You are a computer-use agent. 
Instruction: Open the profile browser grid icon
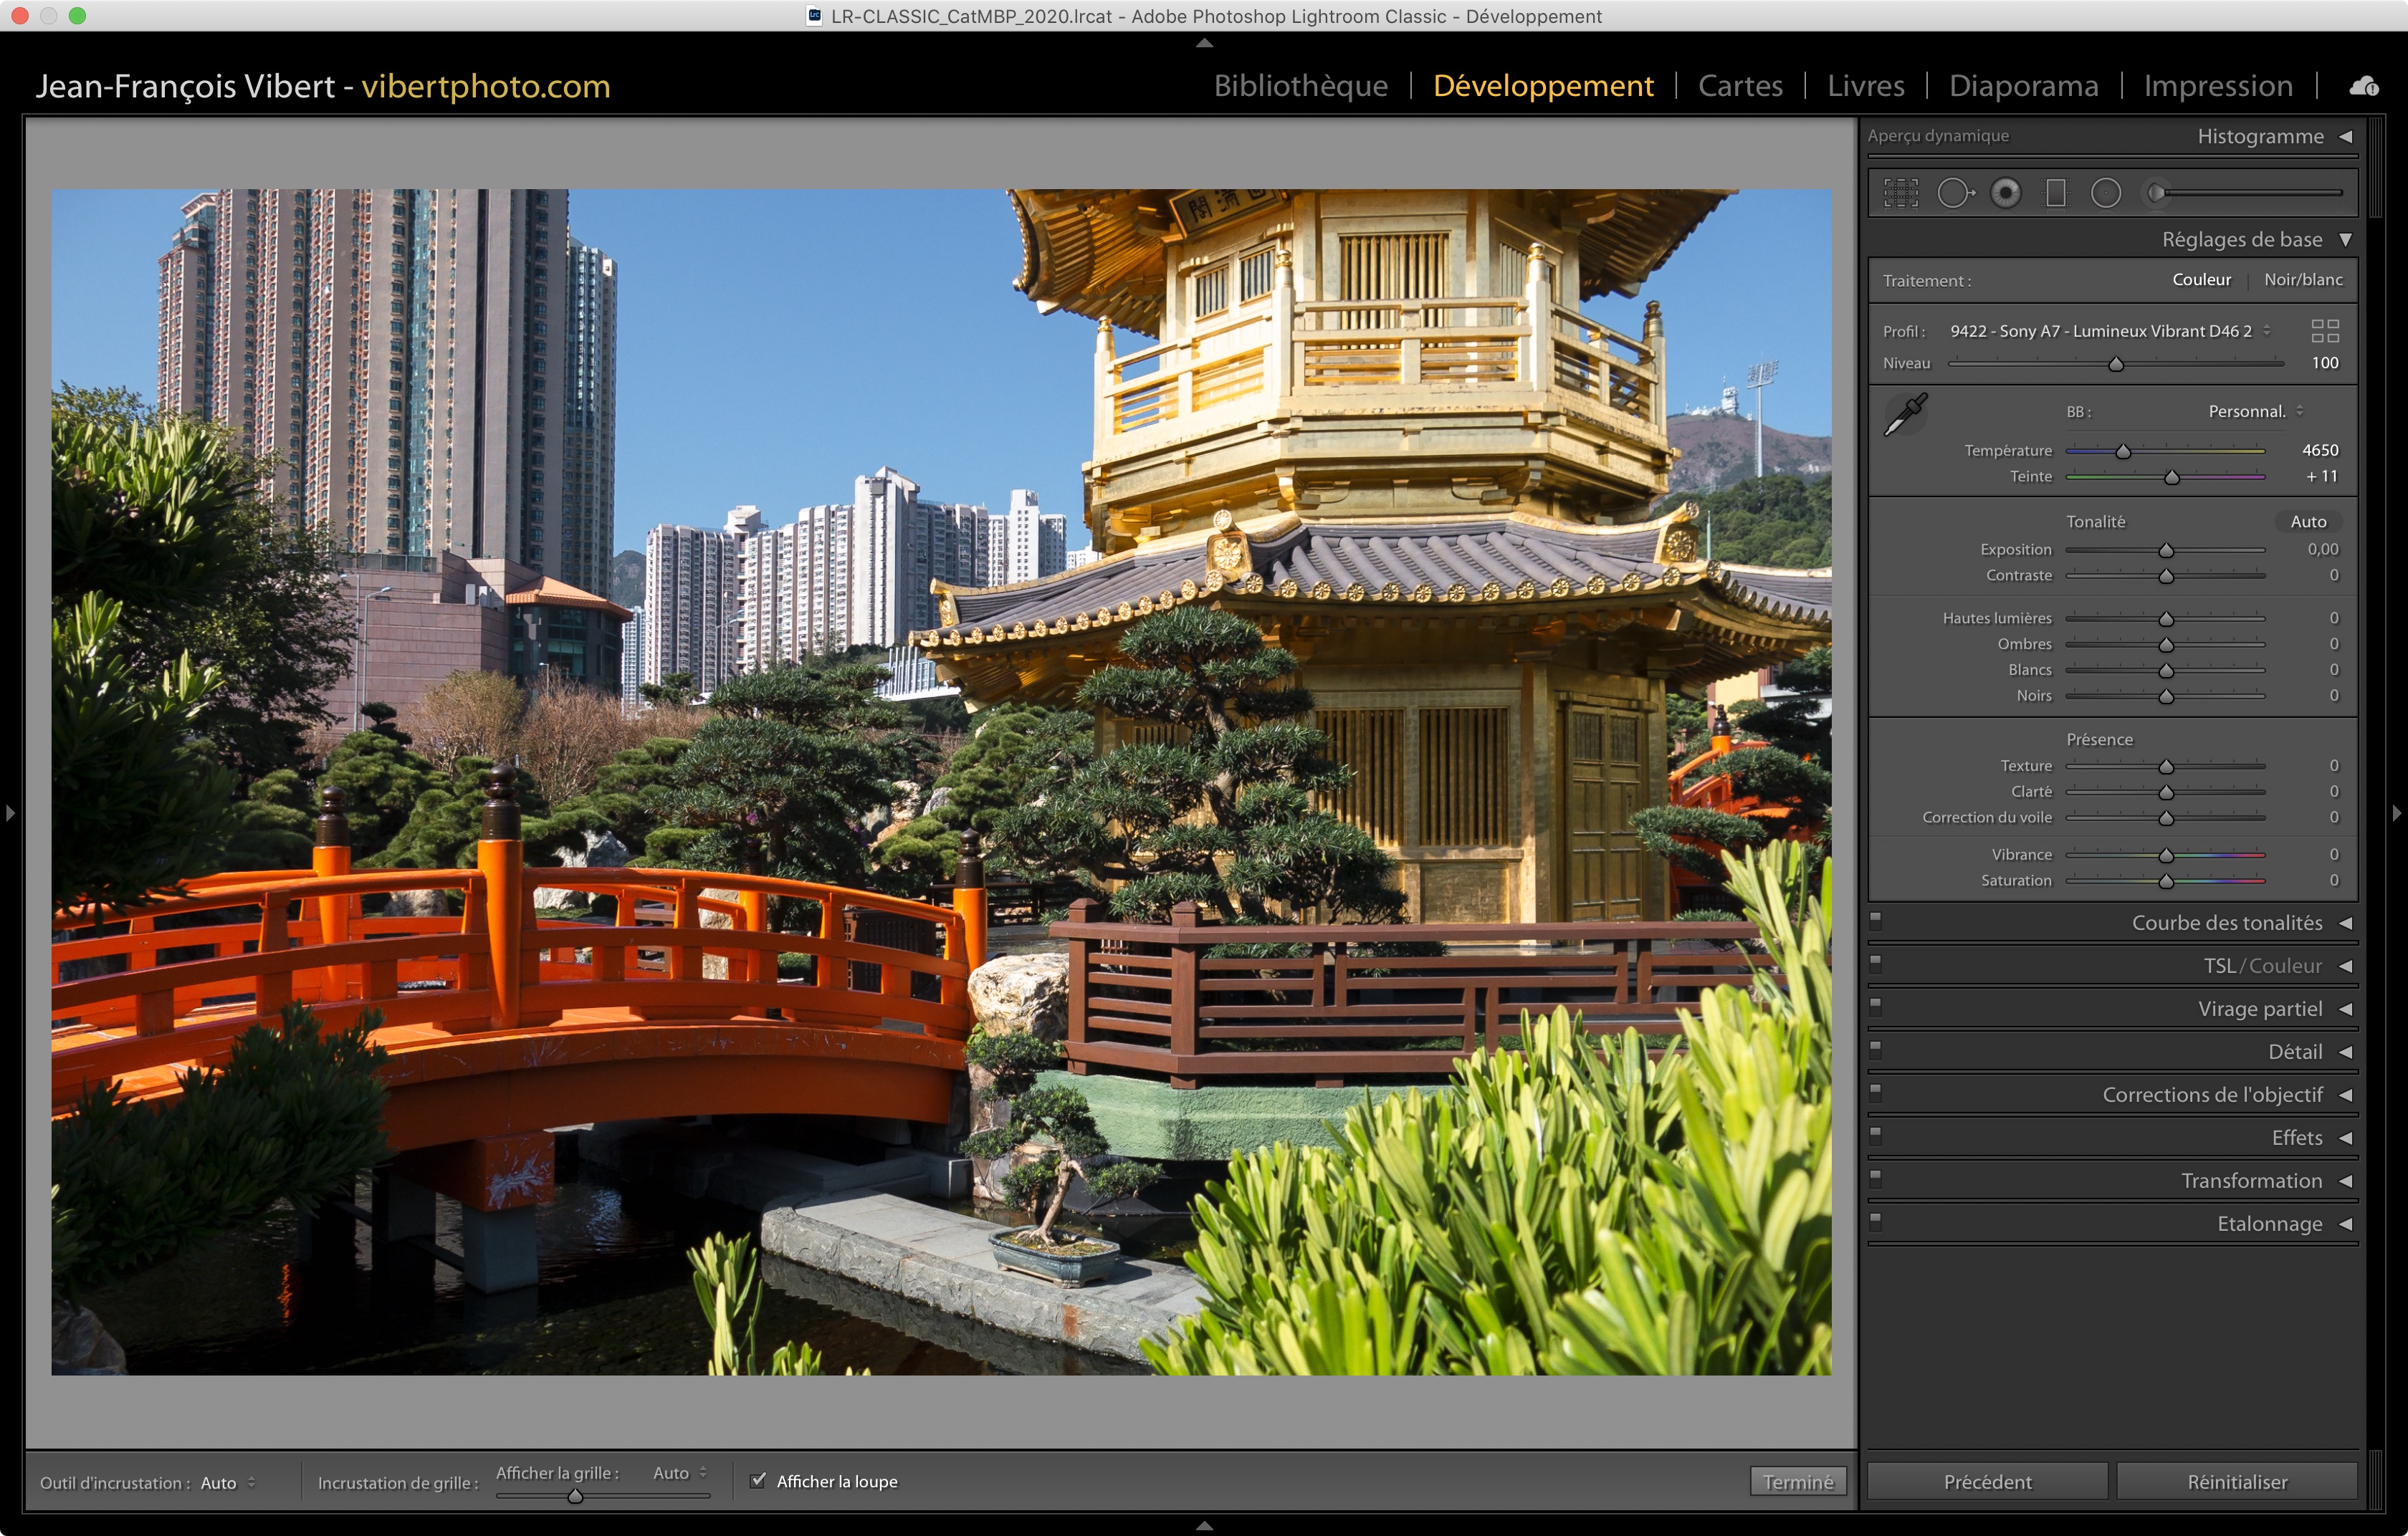[2325, 331]
